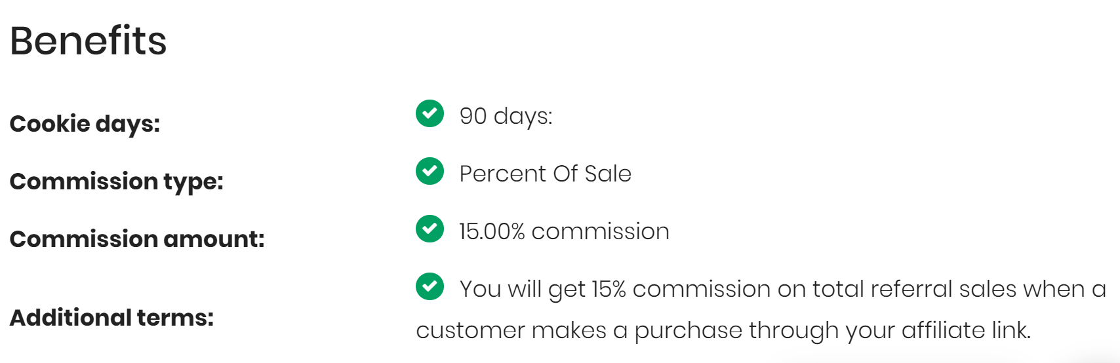Click the 'Commission amount:' label
The height and width of the screenshot is (363, 1120).
pos(137,239)
